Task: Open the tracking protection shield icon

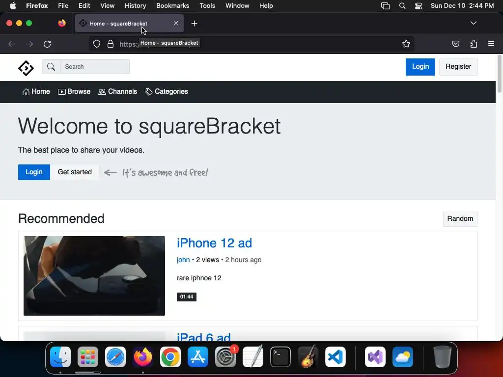Action: click(97, 44)
